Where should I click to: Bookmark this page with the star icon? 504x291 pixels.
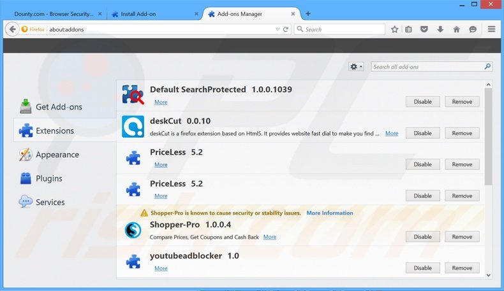[394, 29]
